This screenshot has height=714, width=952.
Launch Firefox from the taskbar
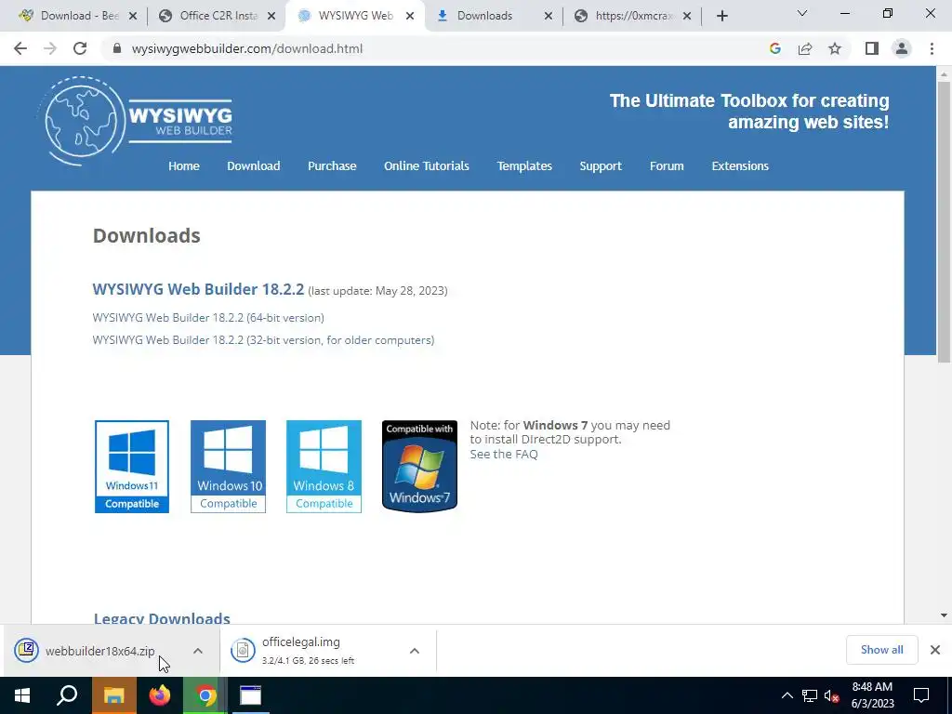(160, 695)
